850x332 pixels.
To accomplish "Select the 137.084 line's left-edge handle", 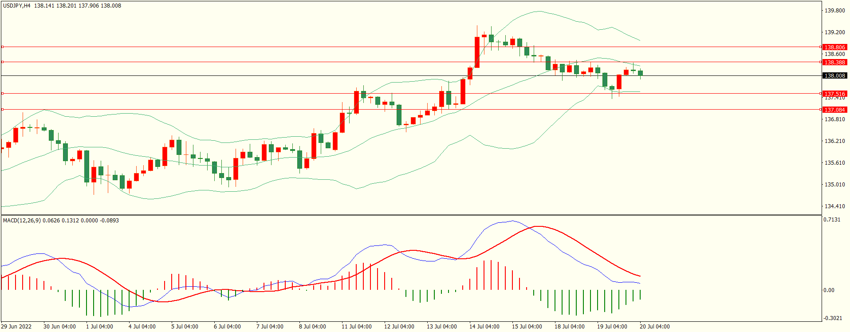I will click(x=2, y=109).
